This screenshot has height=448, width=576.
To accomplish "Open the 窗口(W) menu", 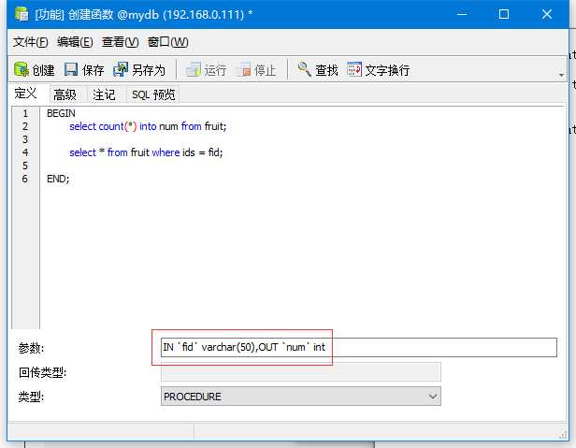I will [168, 42].
